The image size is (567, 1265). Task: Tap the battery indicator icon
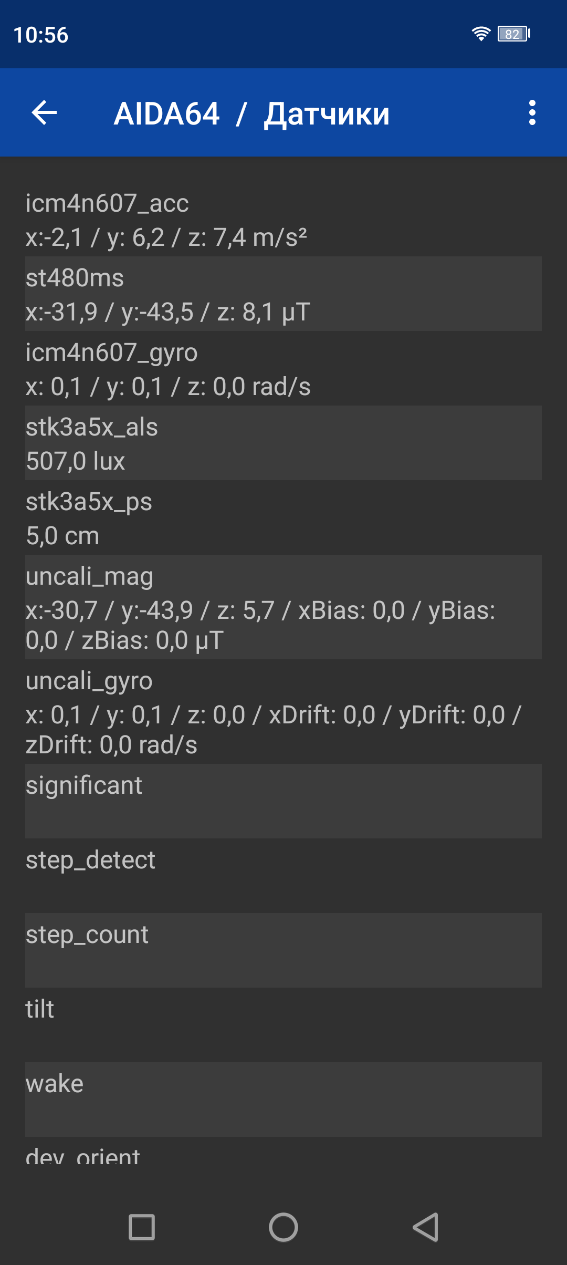(x=514, y=34)
